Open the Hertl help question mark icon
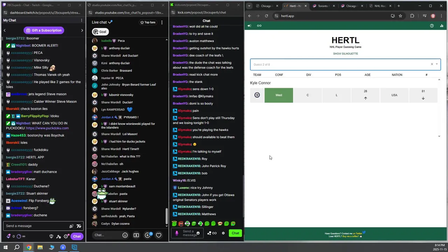 pyautogui.click(x=432, y=26)
